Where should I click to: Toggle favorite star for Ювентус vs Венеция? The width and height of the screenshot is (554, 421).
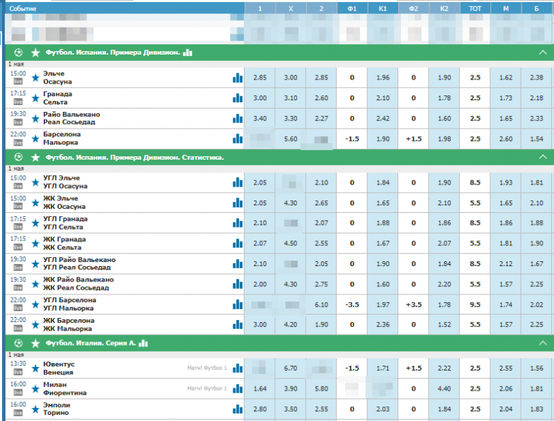35,368
